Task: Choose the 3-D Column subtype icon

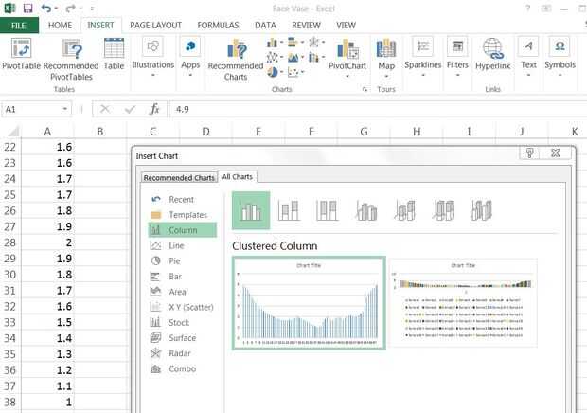Action: (x=482, y=210)
